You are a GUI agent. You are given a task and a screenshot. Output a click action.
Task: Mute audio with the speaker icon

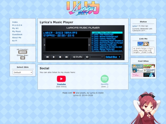tap(87, 57)
